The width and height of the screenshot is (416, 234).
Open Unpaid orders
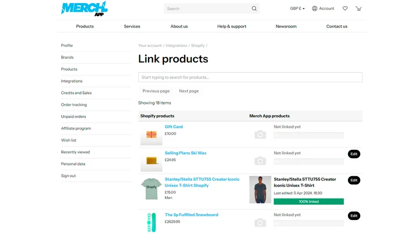[73, 116]
